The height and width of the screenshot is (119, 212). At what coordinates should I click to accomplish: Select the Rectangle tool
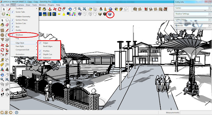point(2,30)
